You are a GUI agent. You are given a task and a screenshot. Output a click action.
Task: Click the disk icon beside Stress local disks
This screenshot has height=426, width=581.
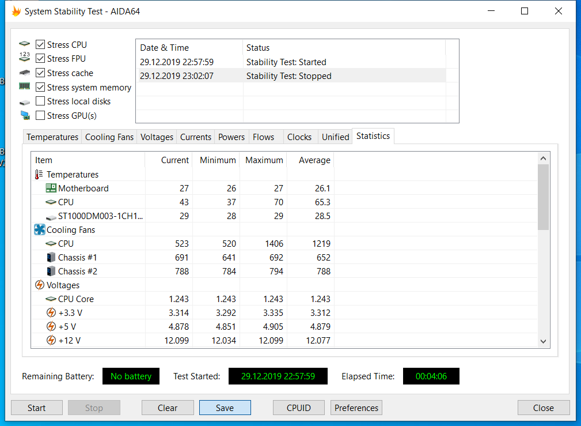24,102
